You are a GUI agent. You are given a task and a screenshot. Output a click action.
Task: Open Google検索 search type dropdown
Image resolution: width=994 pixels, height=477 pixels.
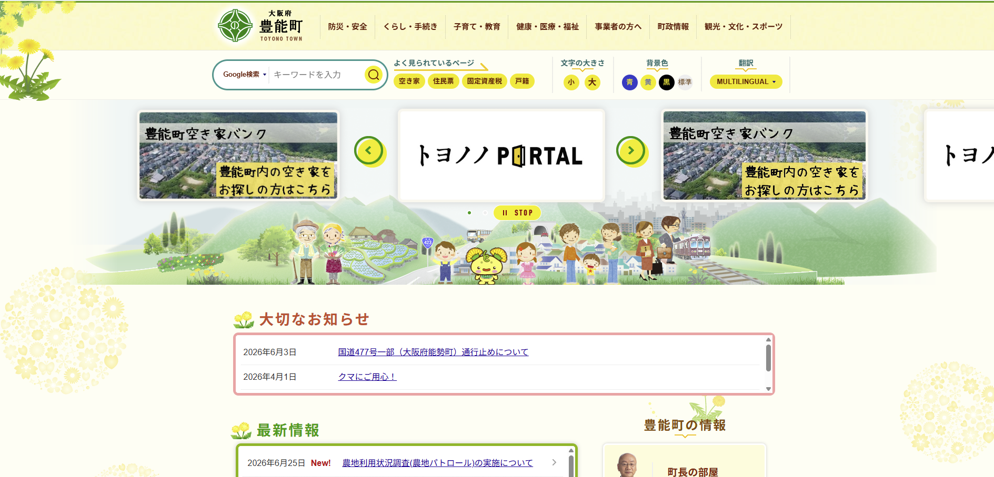tap(245, 75)
